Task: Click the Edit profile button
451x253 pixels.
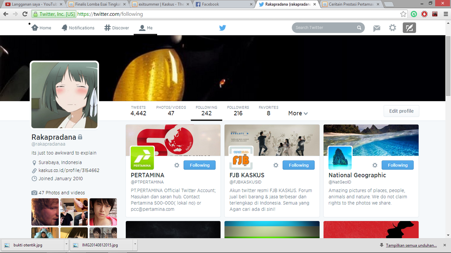Action: pyautogui.click(x=401, y=111)
